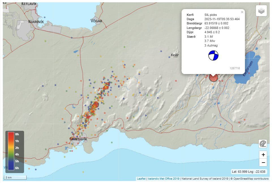Close the earthquake details popup

click(x=242, y=12)
